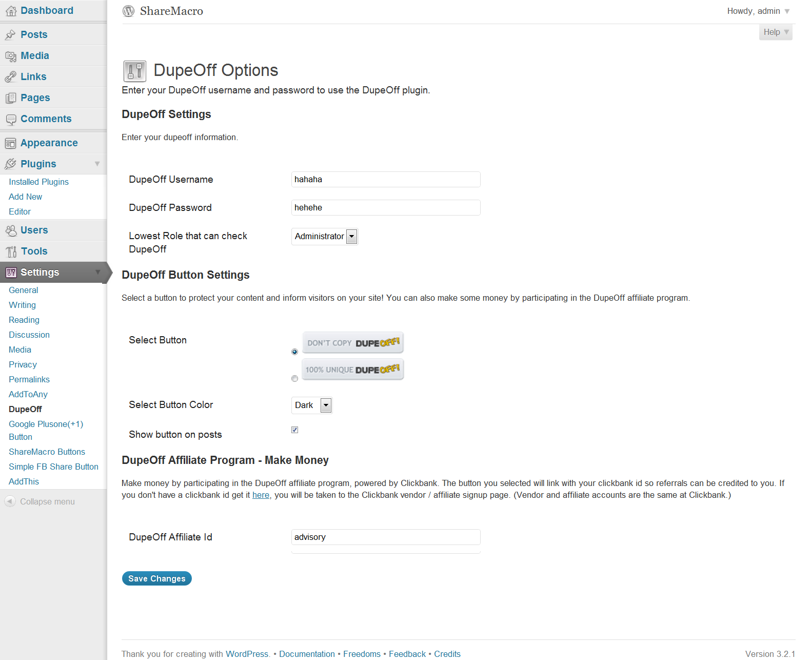Screen dimensions: 810x660
Task: Click the Tools icon in sidebar
Action: 11,251
